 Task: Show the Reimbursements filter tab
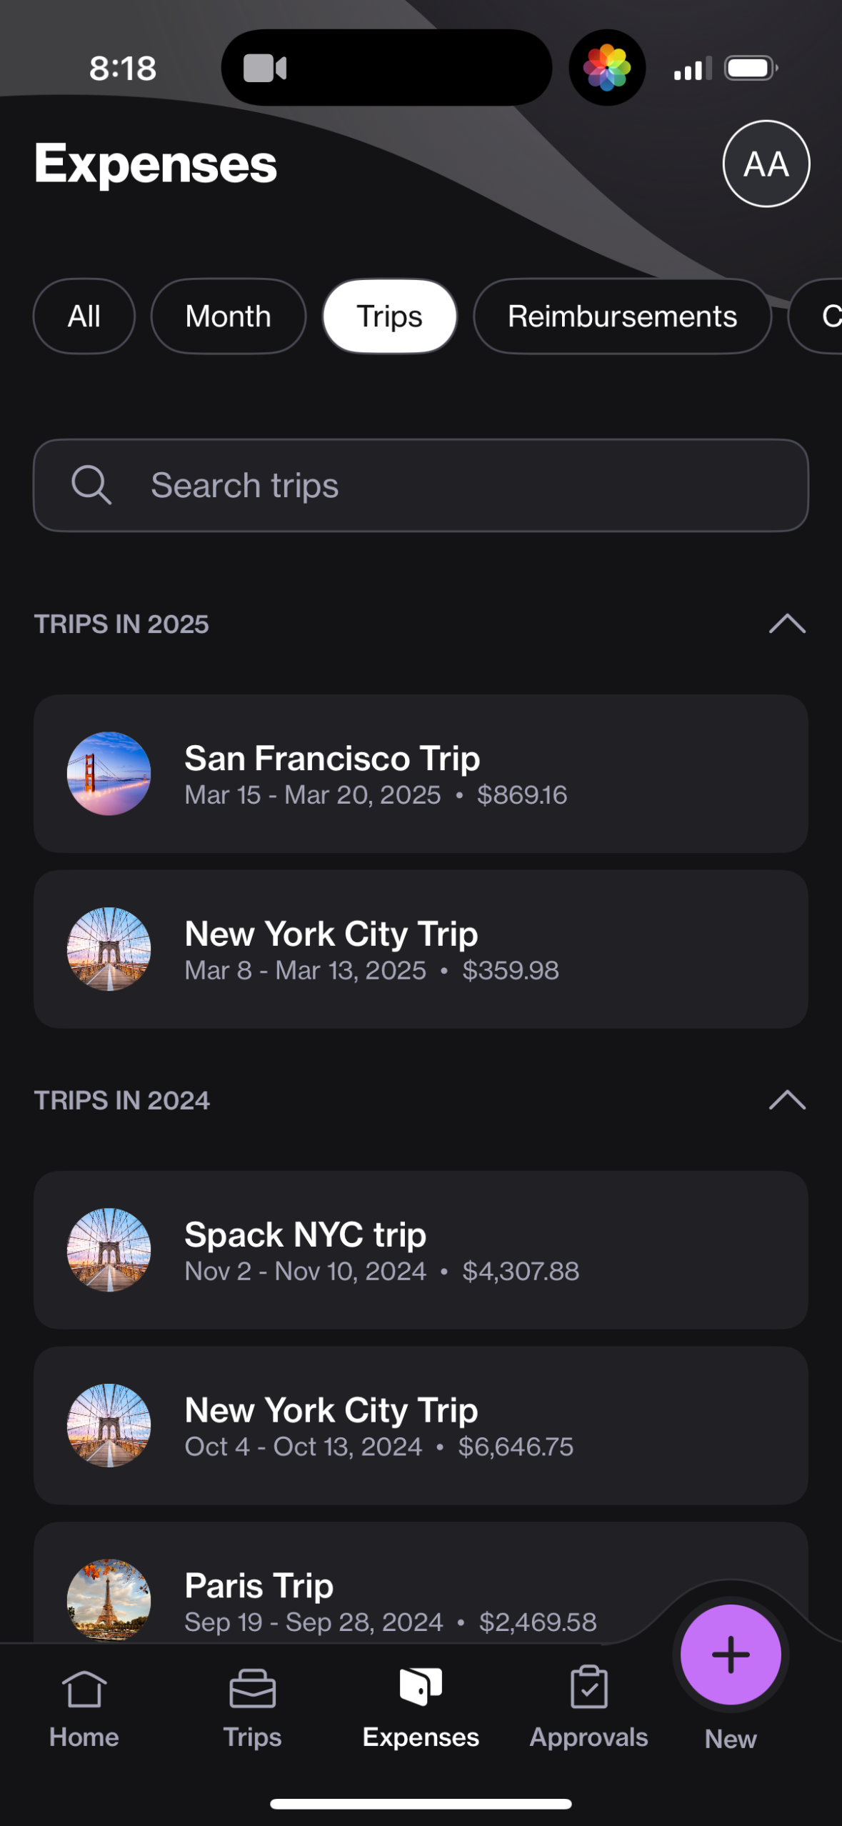tap(622, 316)
